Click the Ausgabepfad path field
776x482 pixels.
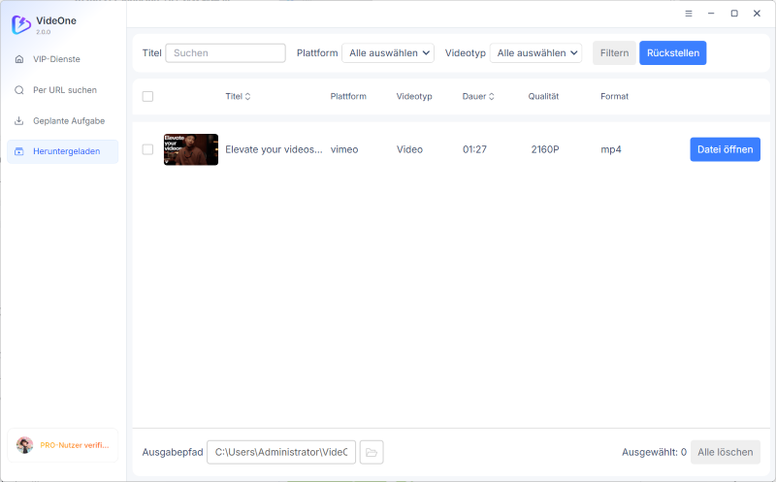click(281, 452)
